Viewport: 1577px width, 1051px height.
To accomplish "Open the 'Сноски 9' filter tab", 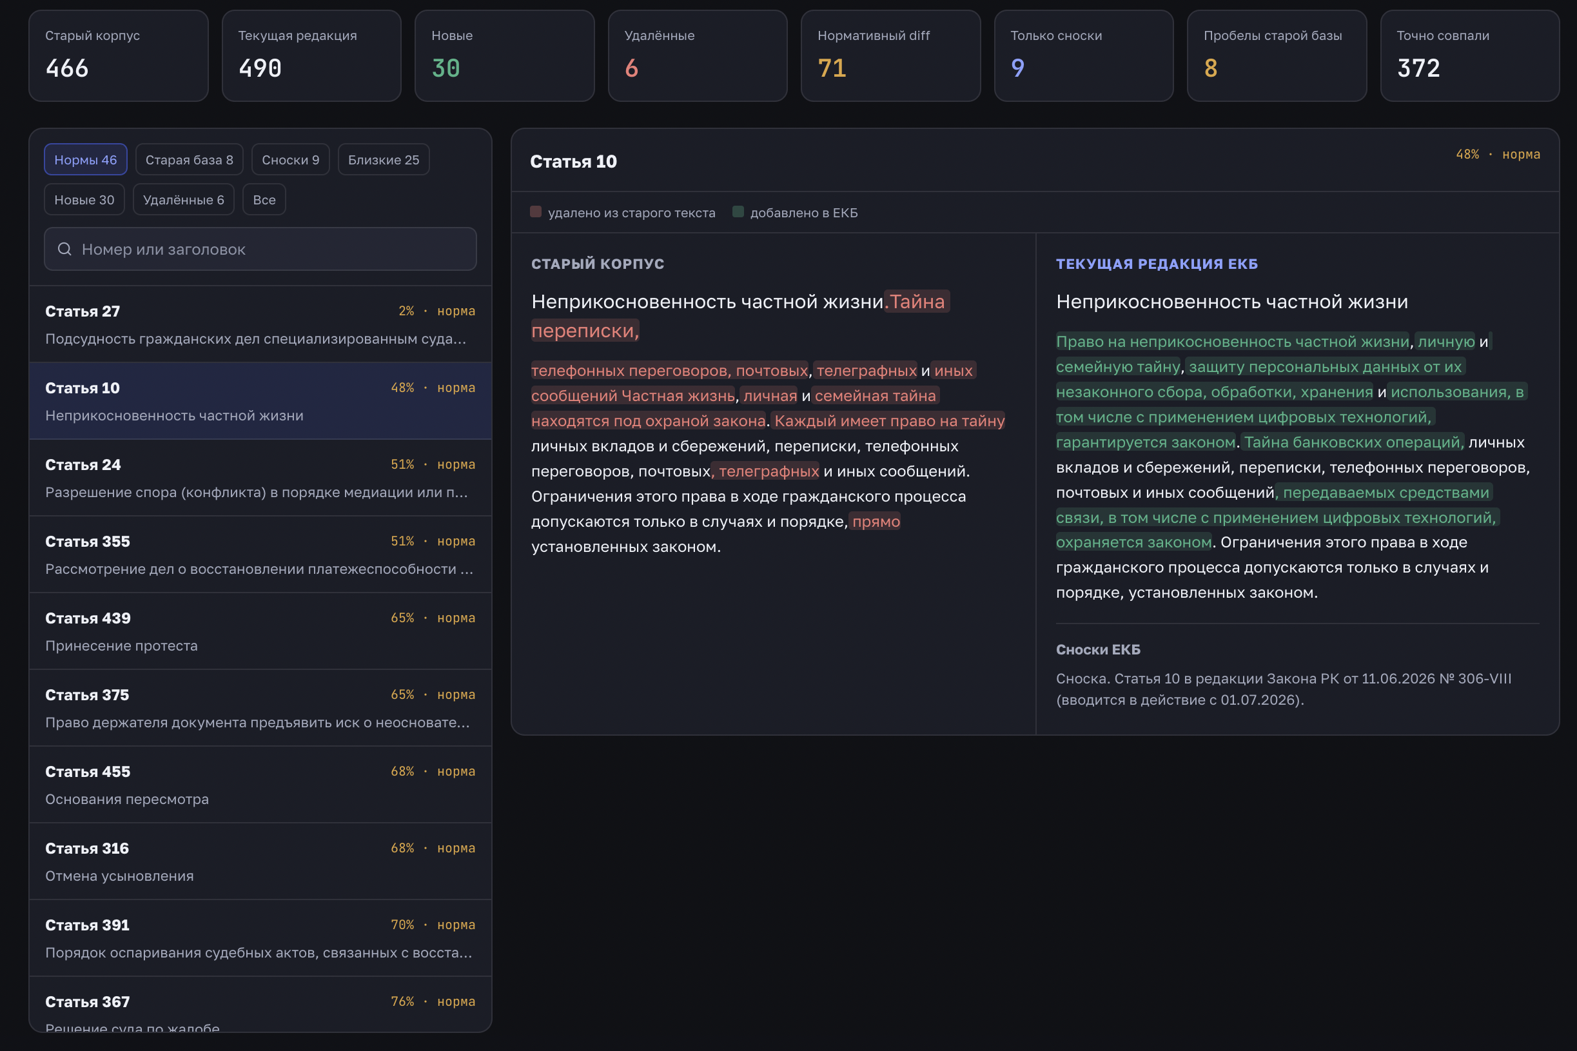I will (290, 159).
